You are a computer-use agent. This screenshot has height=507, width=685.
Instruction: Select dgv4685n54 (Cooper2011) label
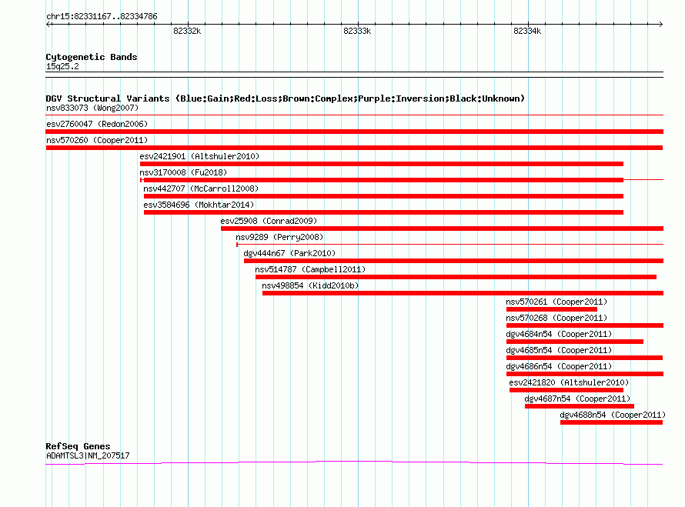pyautogui.click(x=560, y=350)
